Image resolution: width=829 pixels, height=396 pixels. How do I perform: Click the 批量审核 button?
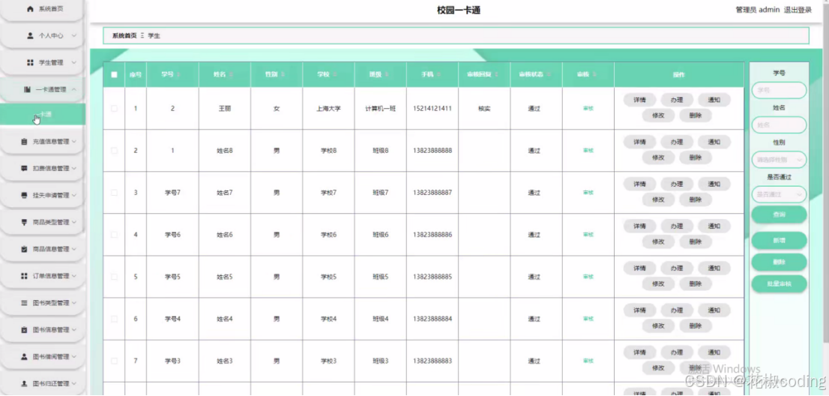(779, 284)
